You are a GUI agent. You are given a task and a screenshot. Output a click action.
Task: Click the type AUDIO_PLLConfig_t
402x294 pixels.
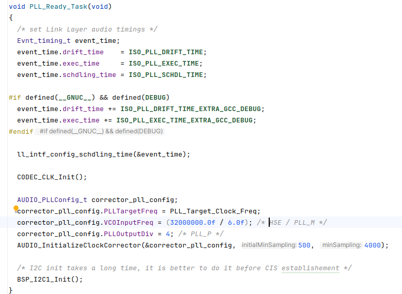(52, 199)
